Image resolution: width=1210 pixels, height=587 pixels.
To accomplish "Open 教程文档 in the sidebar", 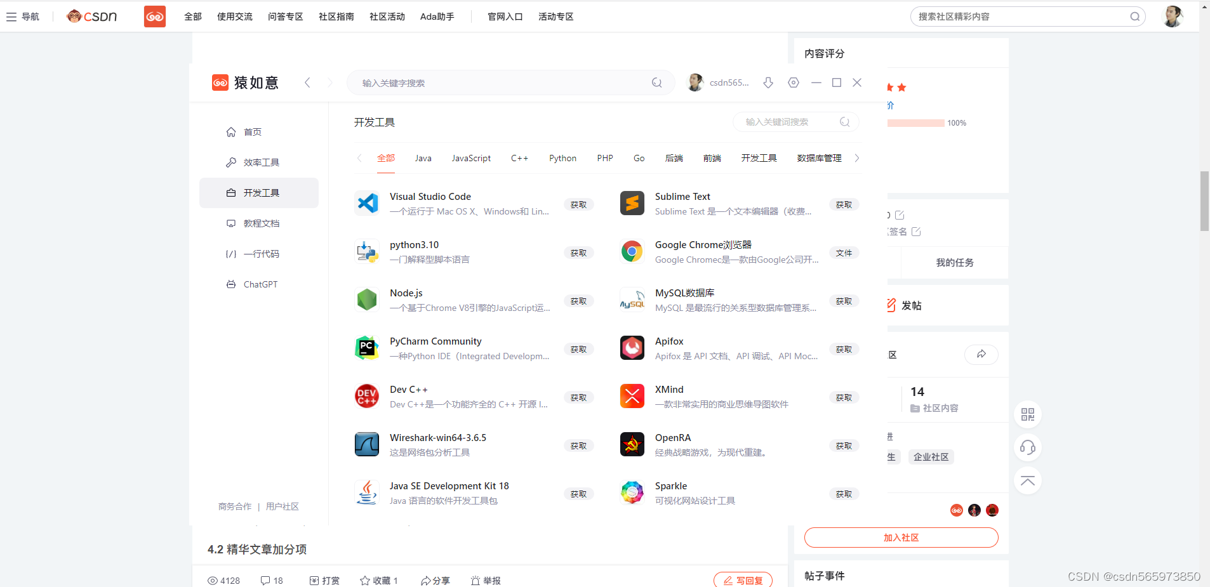I will coord(259,223).
